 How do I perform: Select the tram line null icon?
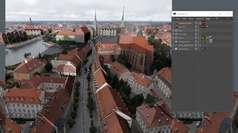tap(176, 34)
